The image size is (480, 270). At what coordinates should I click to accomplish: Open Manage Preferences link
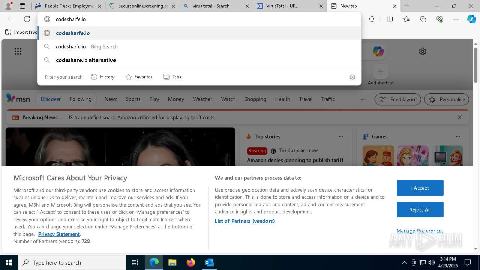pos(420,231)
